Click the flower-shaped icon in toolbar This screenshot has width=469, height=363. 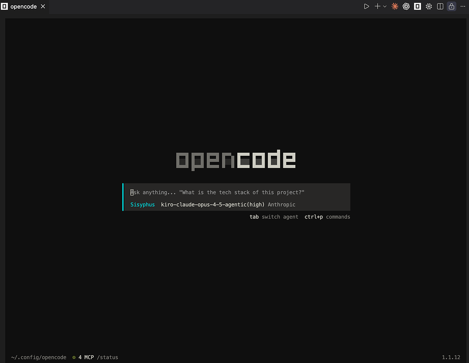coord(429,6)
